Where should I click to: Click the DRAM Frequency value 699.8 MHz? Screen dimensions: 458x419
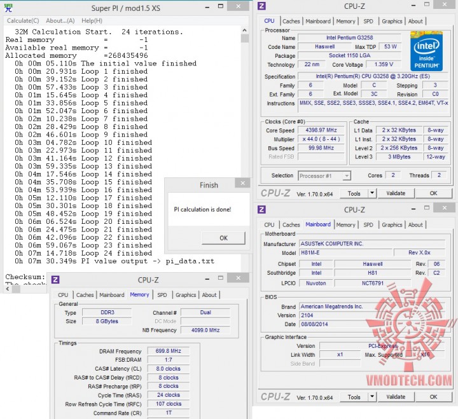click(x=168, y=351)
